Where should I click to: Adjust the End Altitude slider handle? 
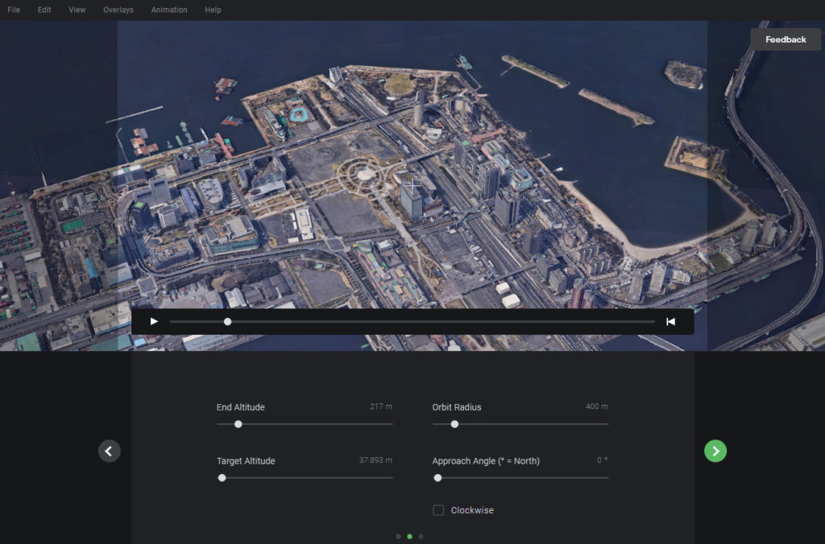[238, 422]
